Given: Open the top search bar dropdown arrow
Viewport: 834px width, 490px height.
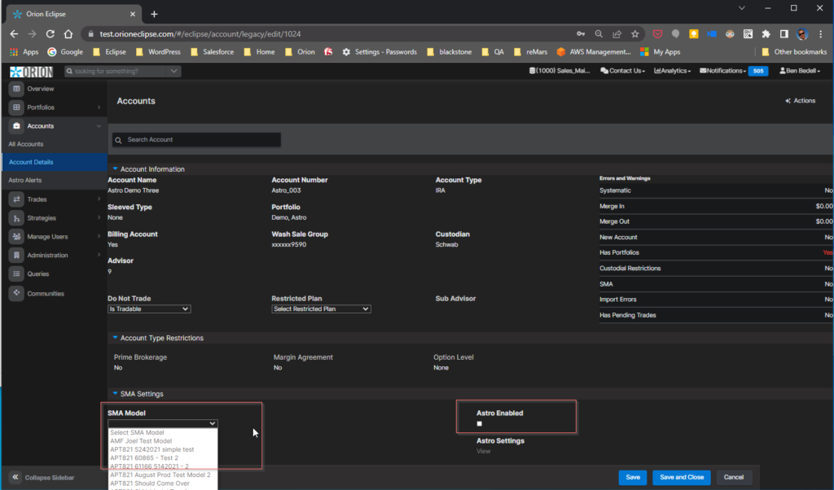Looking at the screenshot, I should click(174, 71).
